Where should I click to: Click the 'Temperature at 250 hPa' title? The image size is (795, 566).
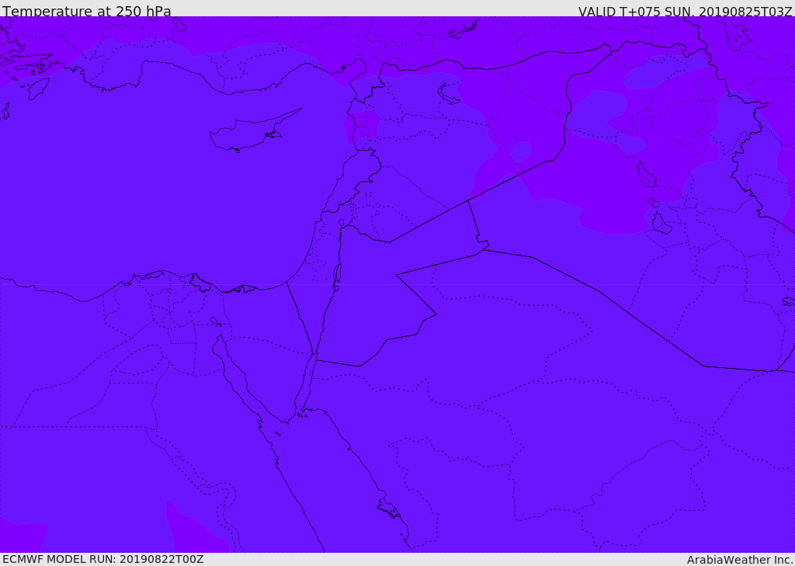pyautogui.click(x=87, y=11)
